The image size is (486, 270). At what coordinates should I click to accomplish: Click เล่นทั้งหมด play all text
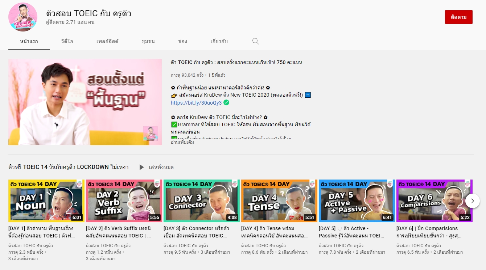point(161,167)
